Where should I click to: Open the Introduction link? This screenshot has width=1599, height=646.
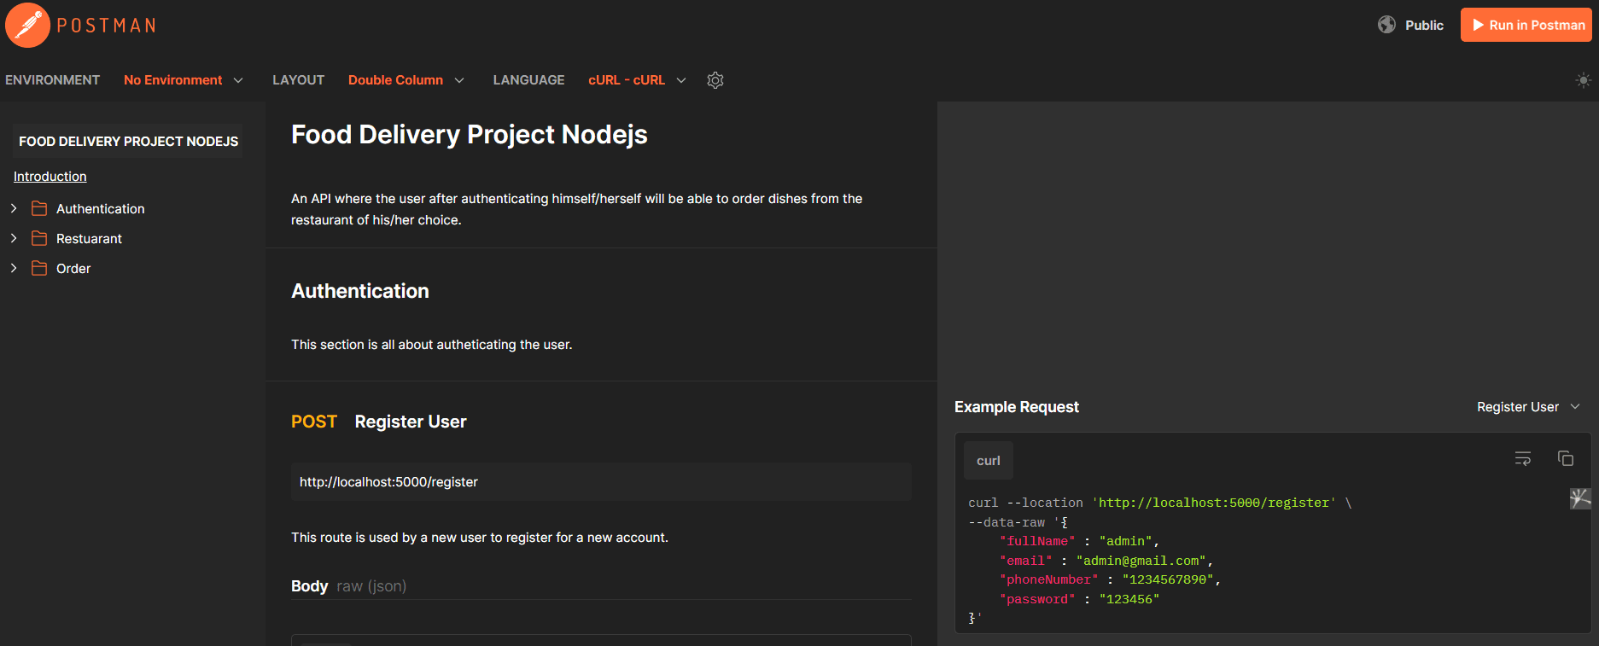[50, 177]
